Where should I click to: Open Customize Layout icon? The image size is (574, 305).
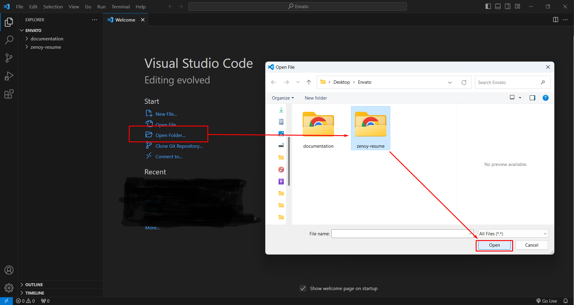click(518, 6)
